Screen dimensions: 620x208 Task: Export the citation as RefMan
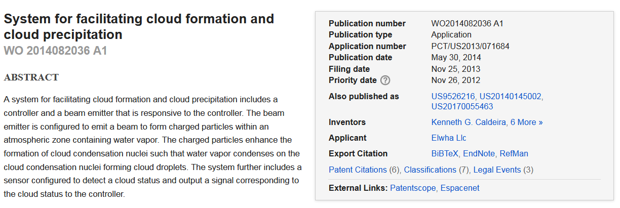tap(514, 153)
